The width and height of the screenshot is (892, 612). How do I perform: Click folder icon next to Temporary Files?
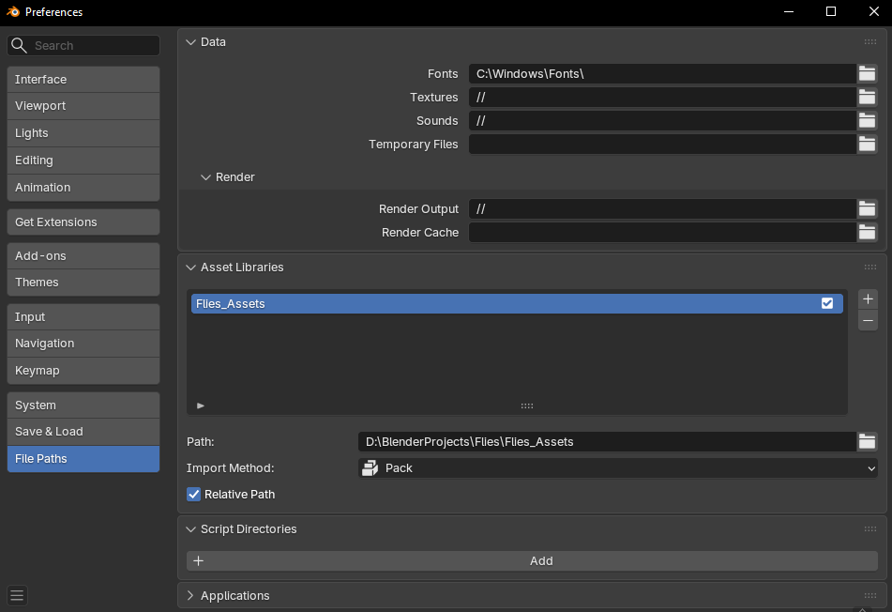[867, 144]
